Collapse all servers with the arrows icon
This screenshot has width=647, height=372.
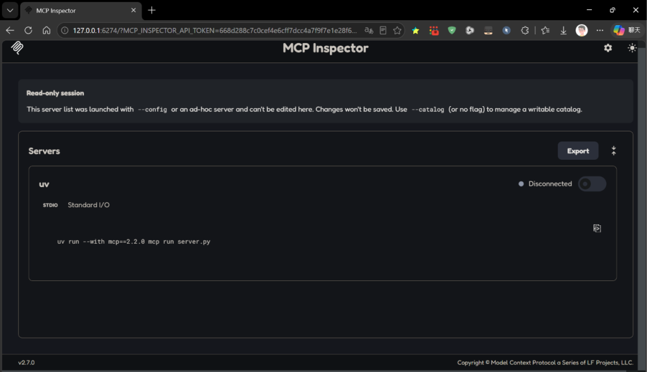(x=614, y=150)
